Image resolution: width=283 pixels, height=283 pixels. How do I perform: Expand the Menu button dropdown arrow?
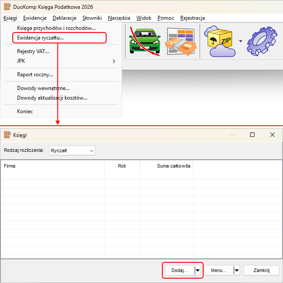coord(237,271)
